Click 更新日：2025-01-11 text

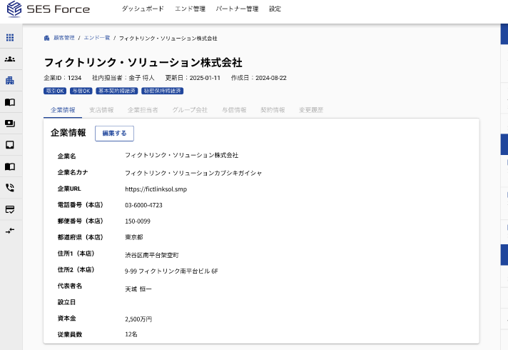pos(193,78)
